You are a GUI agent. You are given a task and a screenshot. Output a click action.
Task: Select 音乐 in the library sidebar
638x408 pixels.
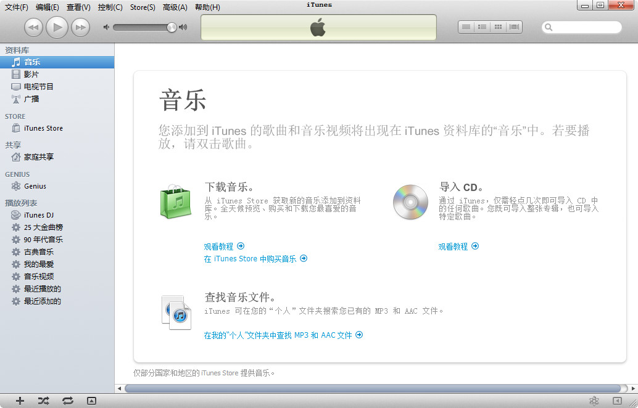(x=57, y=62)
